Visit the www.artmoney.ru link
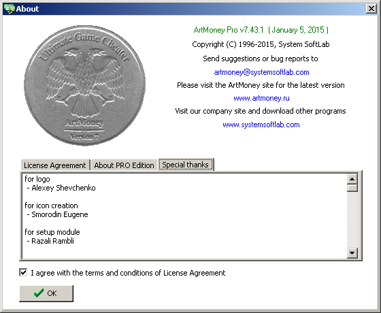The height and width of the screenshot is (313, 381). (261, 98)
